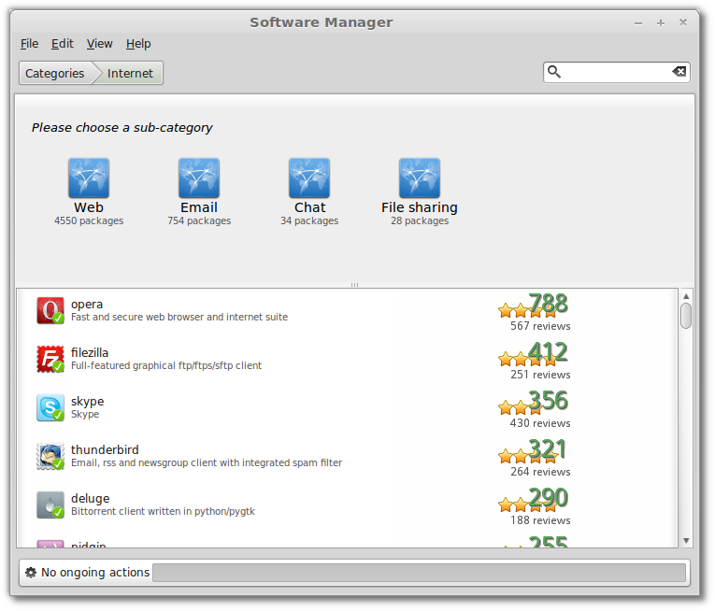Click "34 packages" under Chat
This screenshot has width=715, height=611.
pyautogui.click(x=309, y=220)
